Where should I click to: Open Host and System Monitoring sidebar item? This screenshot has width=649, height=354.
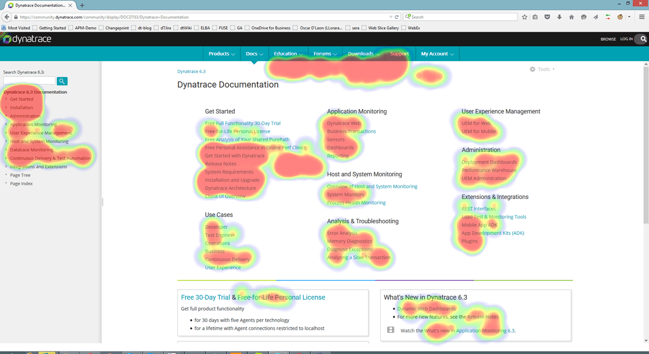point(39,141)
